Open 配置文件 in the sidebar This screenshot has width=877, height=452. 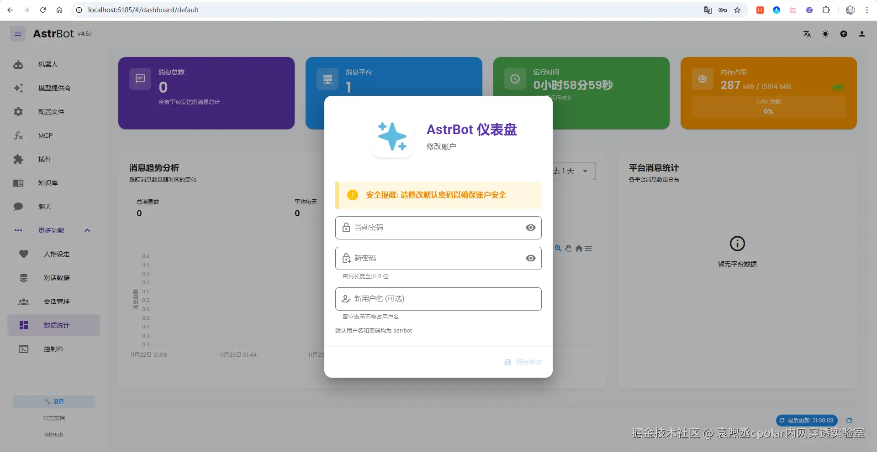click(54, 112)
